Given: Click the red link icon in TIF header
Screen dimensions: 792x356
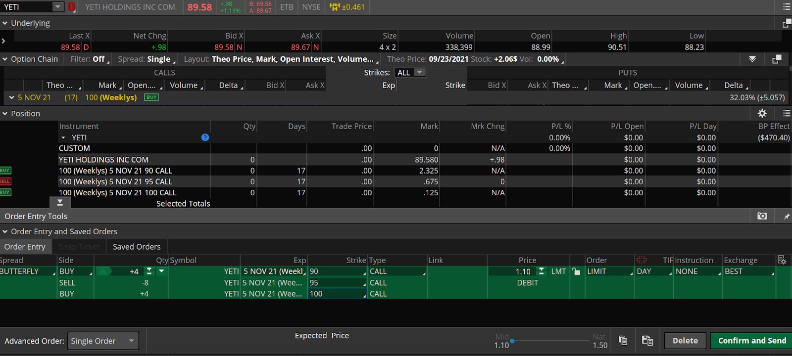Looking at the screenshot, I should click(x=642, y=260).
